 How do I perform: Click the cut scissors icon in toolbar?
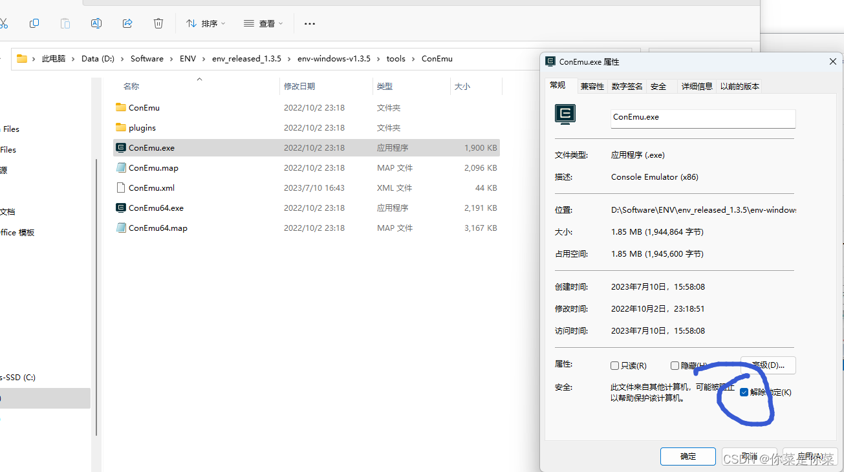click(x=3, y=23)
